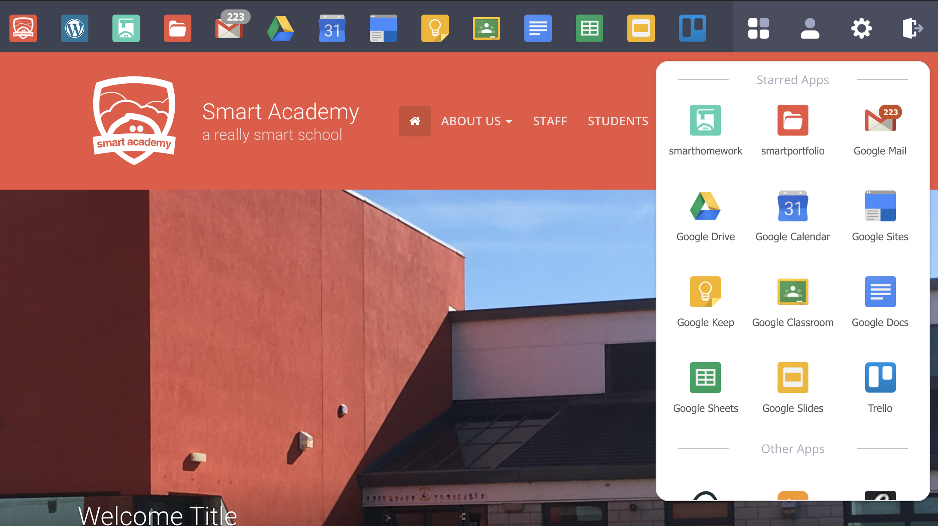Open Trello from the Starred Apps panel
Image resolution: width=938 pixels, height=526 pixels.
pyautogui.click(x=880, y=378)
